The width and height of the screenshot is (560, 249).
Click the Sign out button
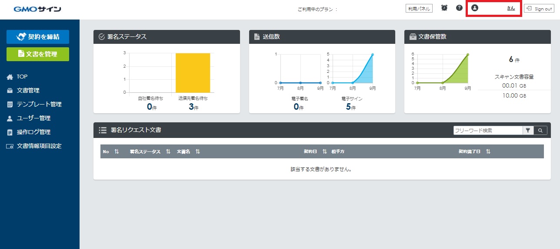pyautogui.click(x=539, y=8)
